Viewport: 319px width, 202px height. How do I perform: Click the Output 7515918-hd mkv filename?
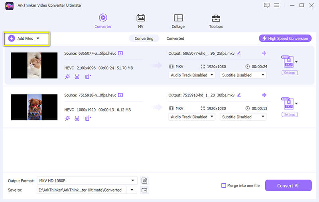(x=209, y=95)
